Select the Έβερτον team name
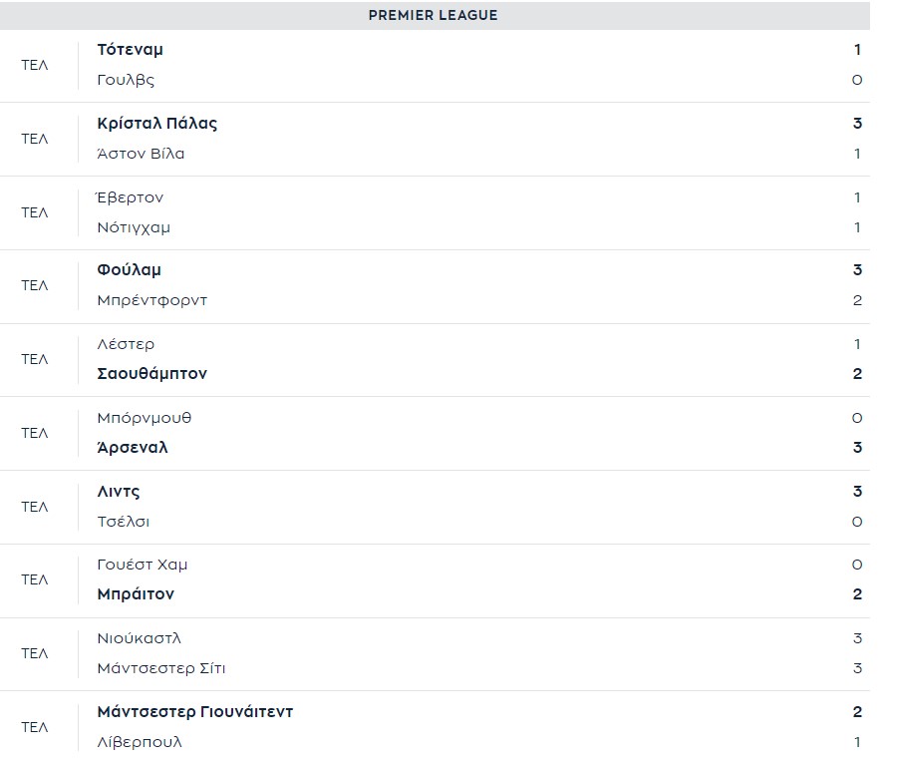 click(x=131, y=197)
